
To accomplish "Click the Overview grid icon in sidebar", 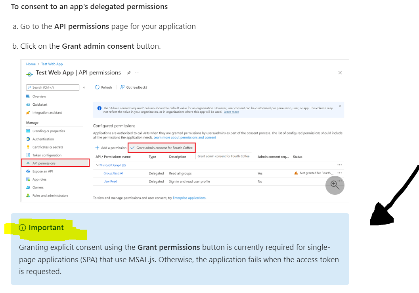I will pyautogui.click(x=28, y=96).
